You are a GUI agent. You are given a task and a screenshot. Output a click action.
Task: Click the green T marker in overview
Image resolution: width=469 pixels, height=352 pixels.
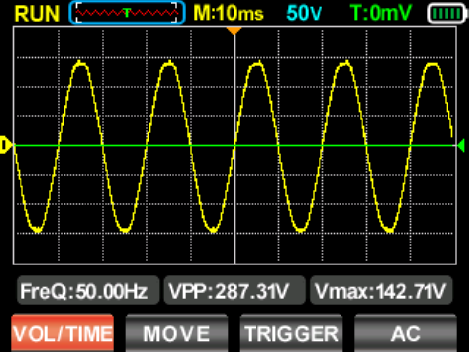click(x=127, y=13)
